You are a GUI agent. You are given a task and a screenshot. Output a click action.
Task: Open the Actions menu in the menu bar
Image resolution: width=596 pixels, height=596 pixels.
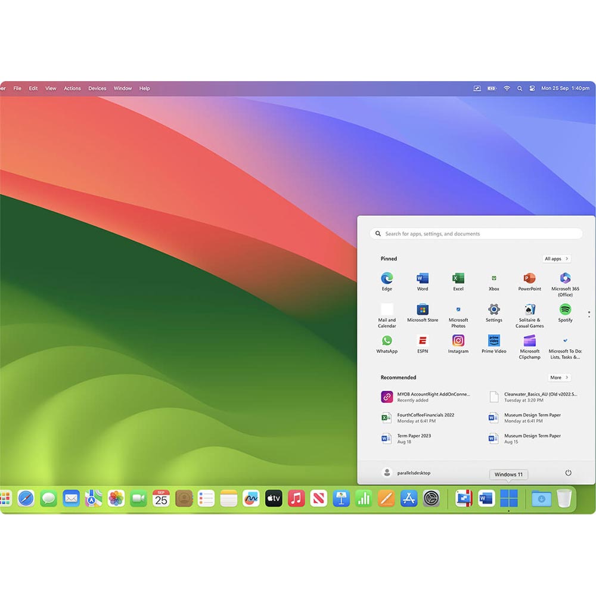(x=72, y=88)
